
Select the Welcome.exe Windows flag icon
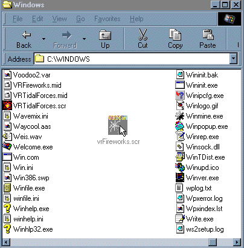(7, 146)
